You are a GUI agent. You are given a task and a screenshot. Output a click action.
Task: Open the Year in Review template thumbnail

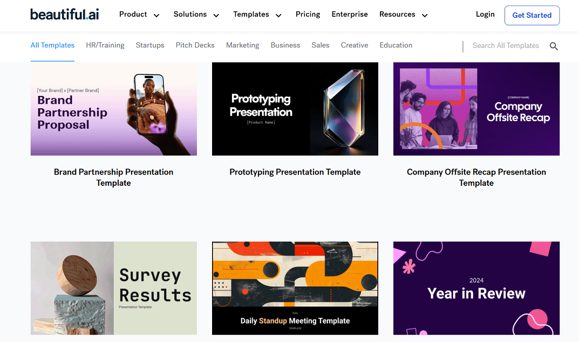476,288
